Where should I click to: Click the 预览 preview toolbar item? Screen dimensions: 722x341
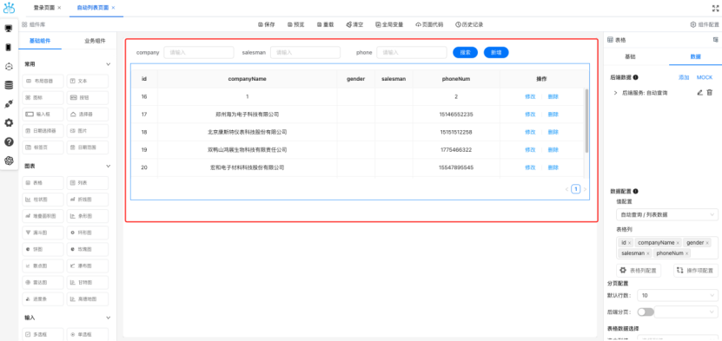point(295,25)
